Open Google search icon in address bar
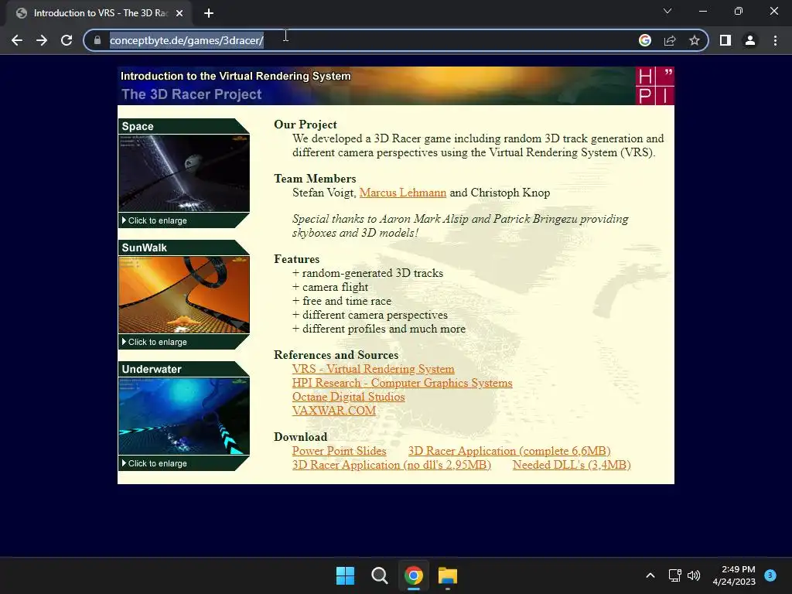Screen dimensions: 792x594 tap(645, 40)
